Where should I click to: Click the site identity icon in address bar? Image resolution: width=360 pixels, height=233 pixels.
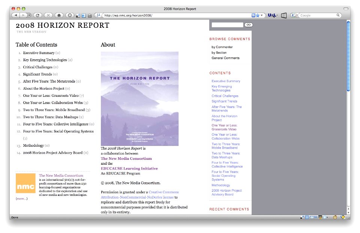pos(99,15)
